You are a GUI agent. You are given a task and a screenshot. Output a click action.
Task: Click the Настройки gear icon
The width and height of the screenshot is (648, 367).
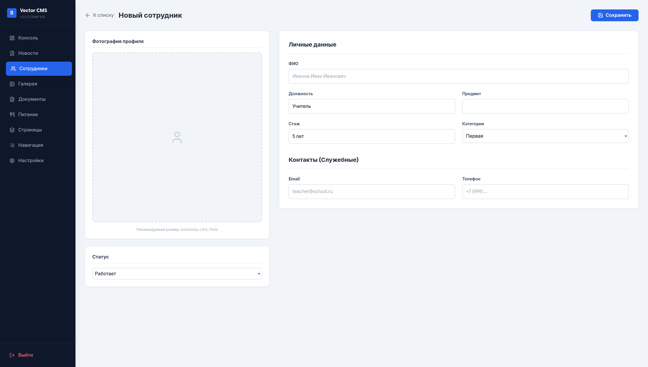click(x=12, y=161)
